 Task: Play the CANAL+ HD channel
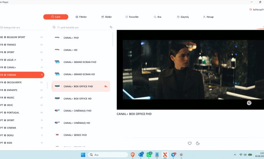click(x=81, y=50)
